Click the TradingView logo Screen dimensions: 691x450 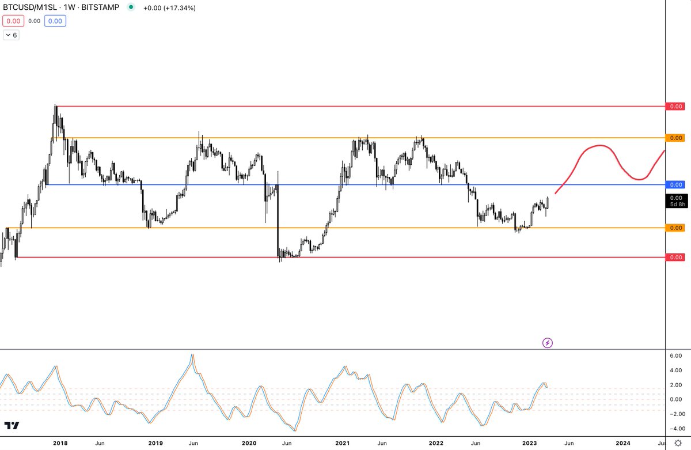point(12,426)
